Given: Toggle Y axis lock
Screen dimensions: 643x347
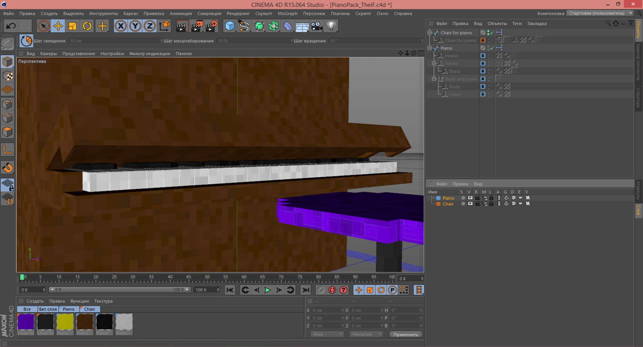Looking at the screenshot, I should [135, 26].
